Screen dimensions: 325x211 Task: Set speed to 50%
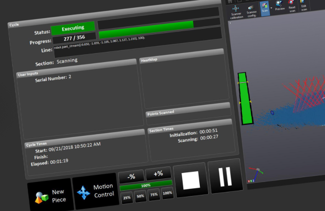coord(140,196)
